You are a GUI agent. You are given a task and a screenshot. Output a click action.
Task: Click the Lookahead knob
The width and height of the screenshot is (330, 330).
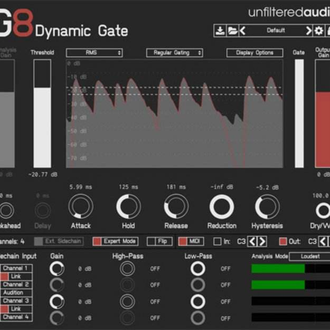point(6,210)
